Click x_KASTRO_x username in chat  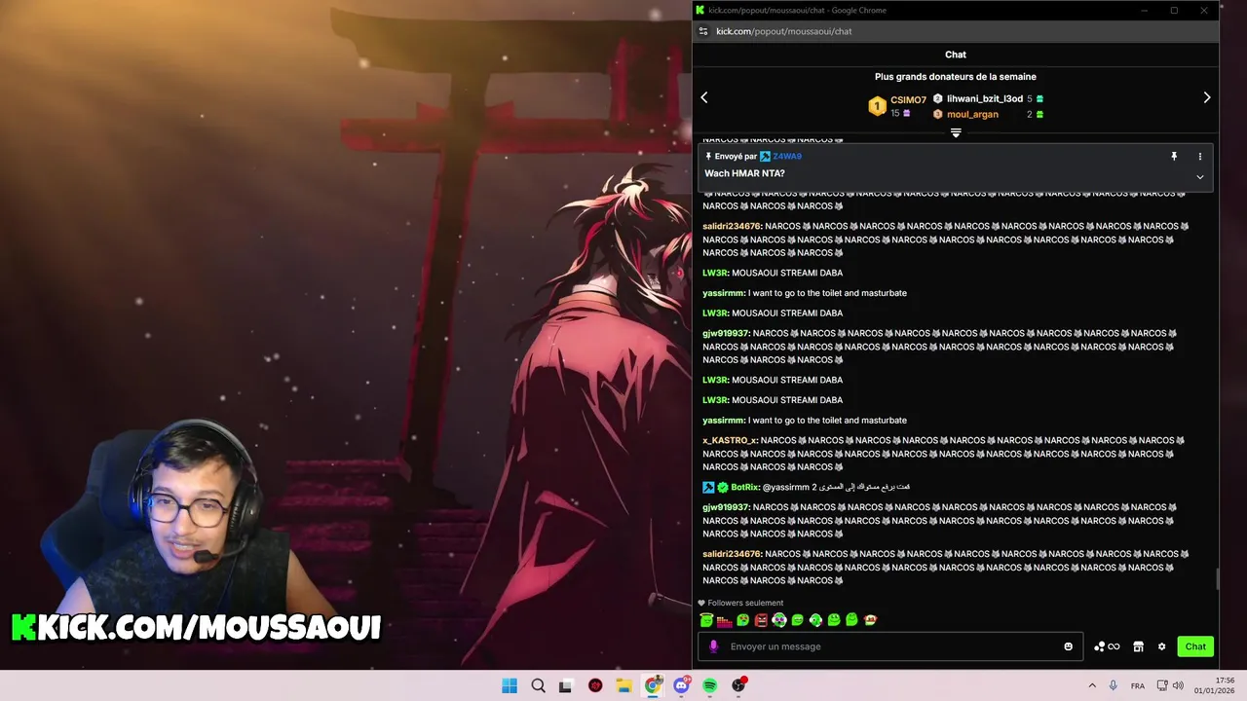[730, 440]
